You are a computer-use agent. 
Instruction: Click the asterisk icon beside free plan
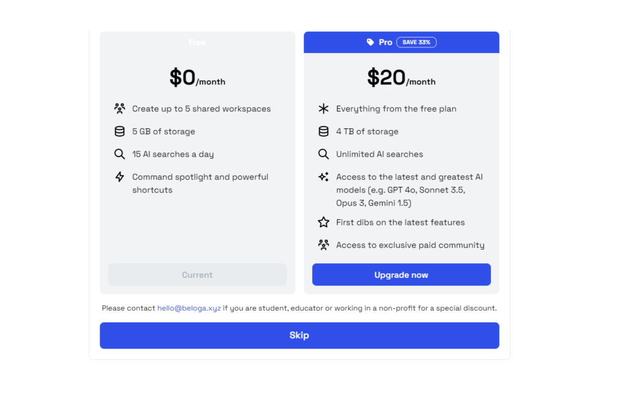323,108
